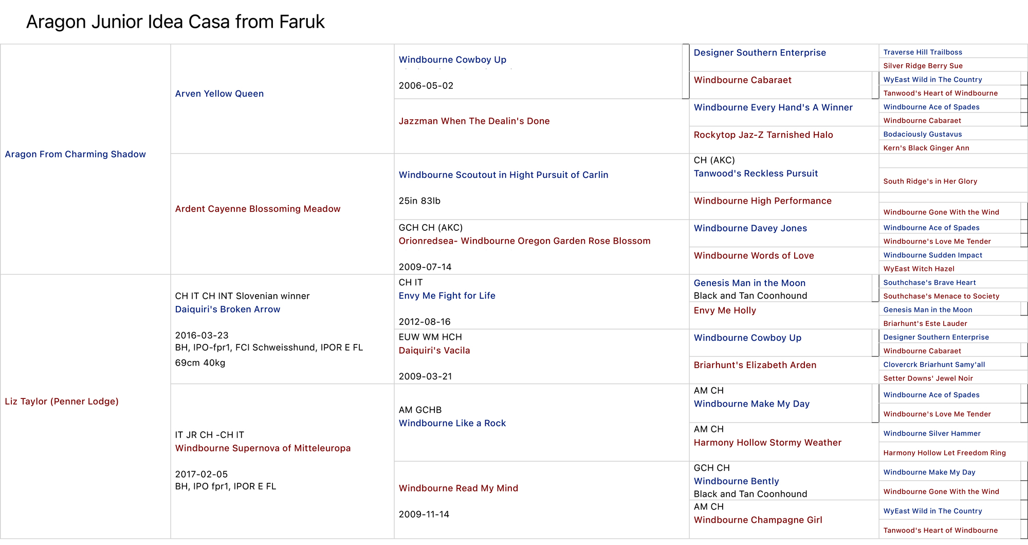Open Aragon From Charming Shadow sire link
Image resolution: width=1028 pixels, height=545 pixels.
pyautogui.click(x=75, y=154)
